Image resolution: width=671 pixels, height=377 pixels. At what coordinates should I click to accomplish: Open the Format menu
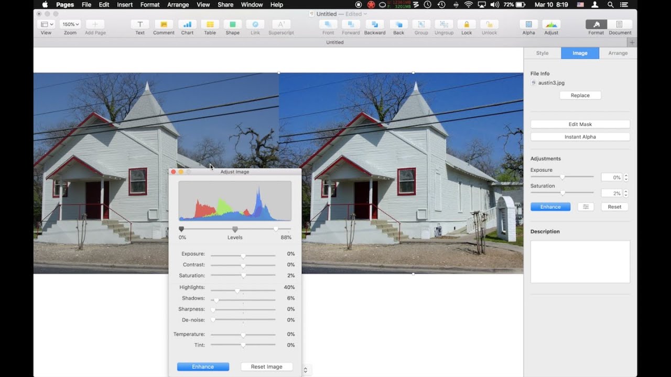150,5
